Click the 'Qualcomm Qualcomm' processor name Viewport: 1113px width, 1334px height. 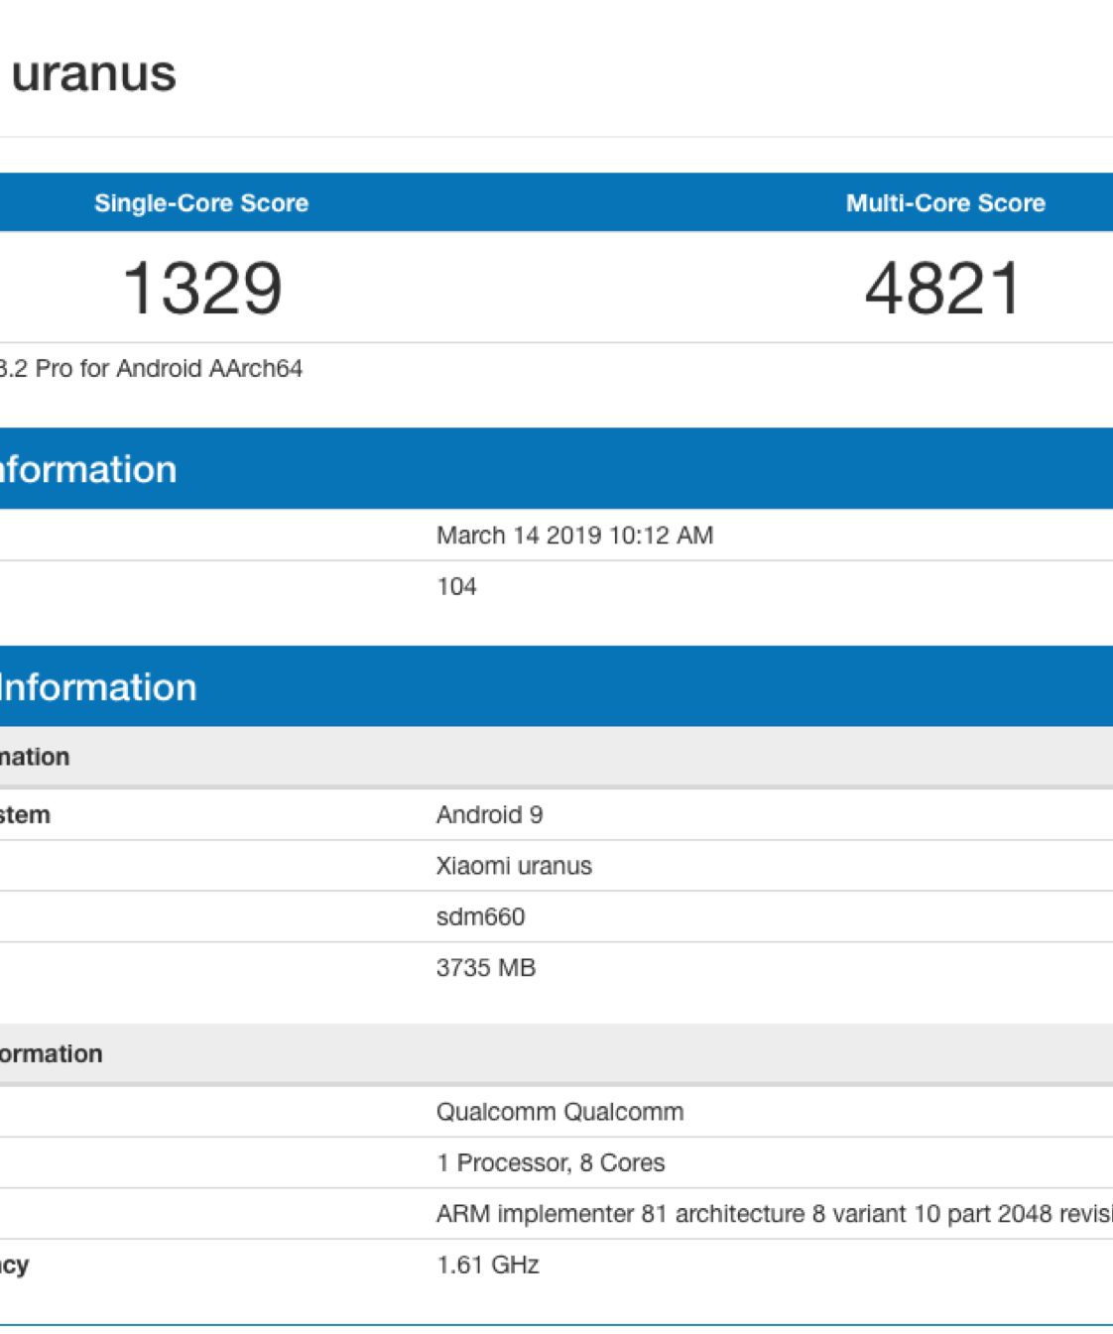[559, 1112]
